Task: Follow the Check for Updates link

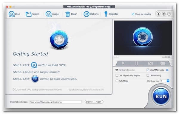Action: (x=143, y=14)
